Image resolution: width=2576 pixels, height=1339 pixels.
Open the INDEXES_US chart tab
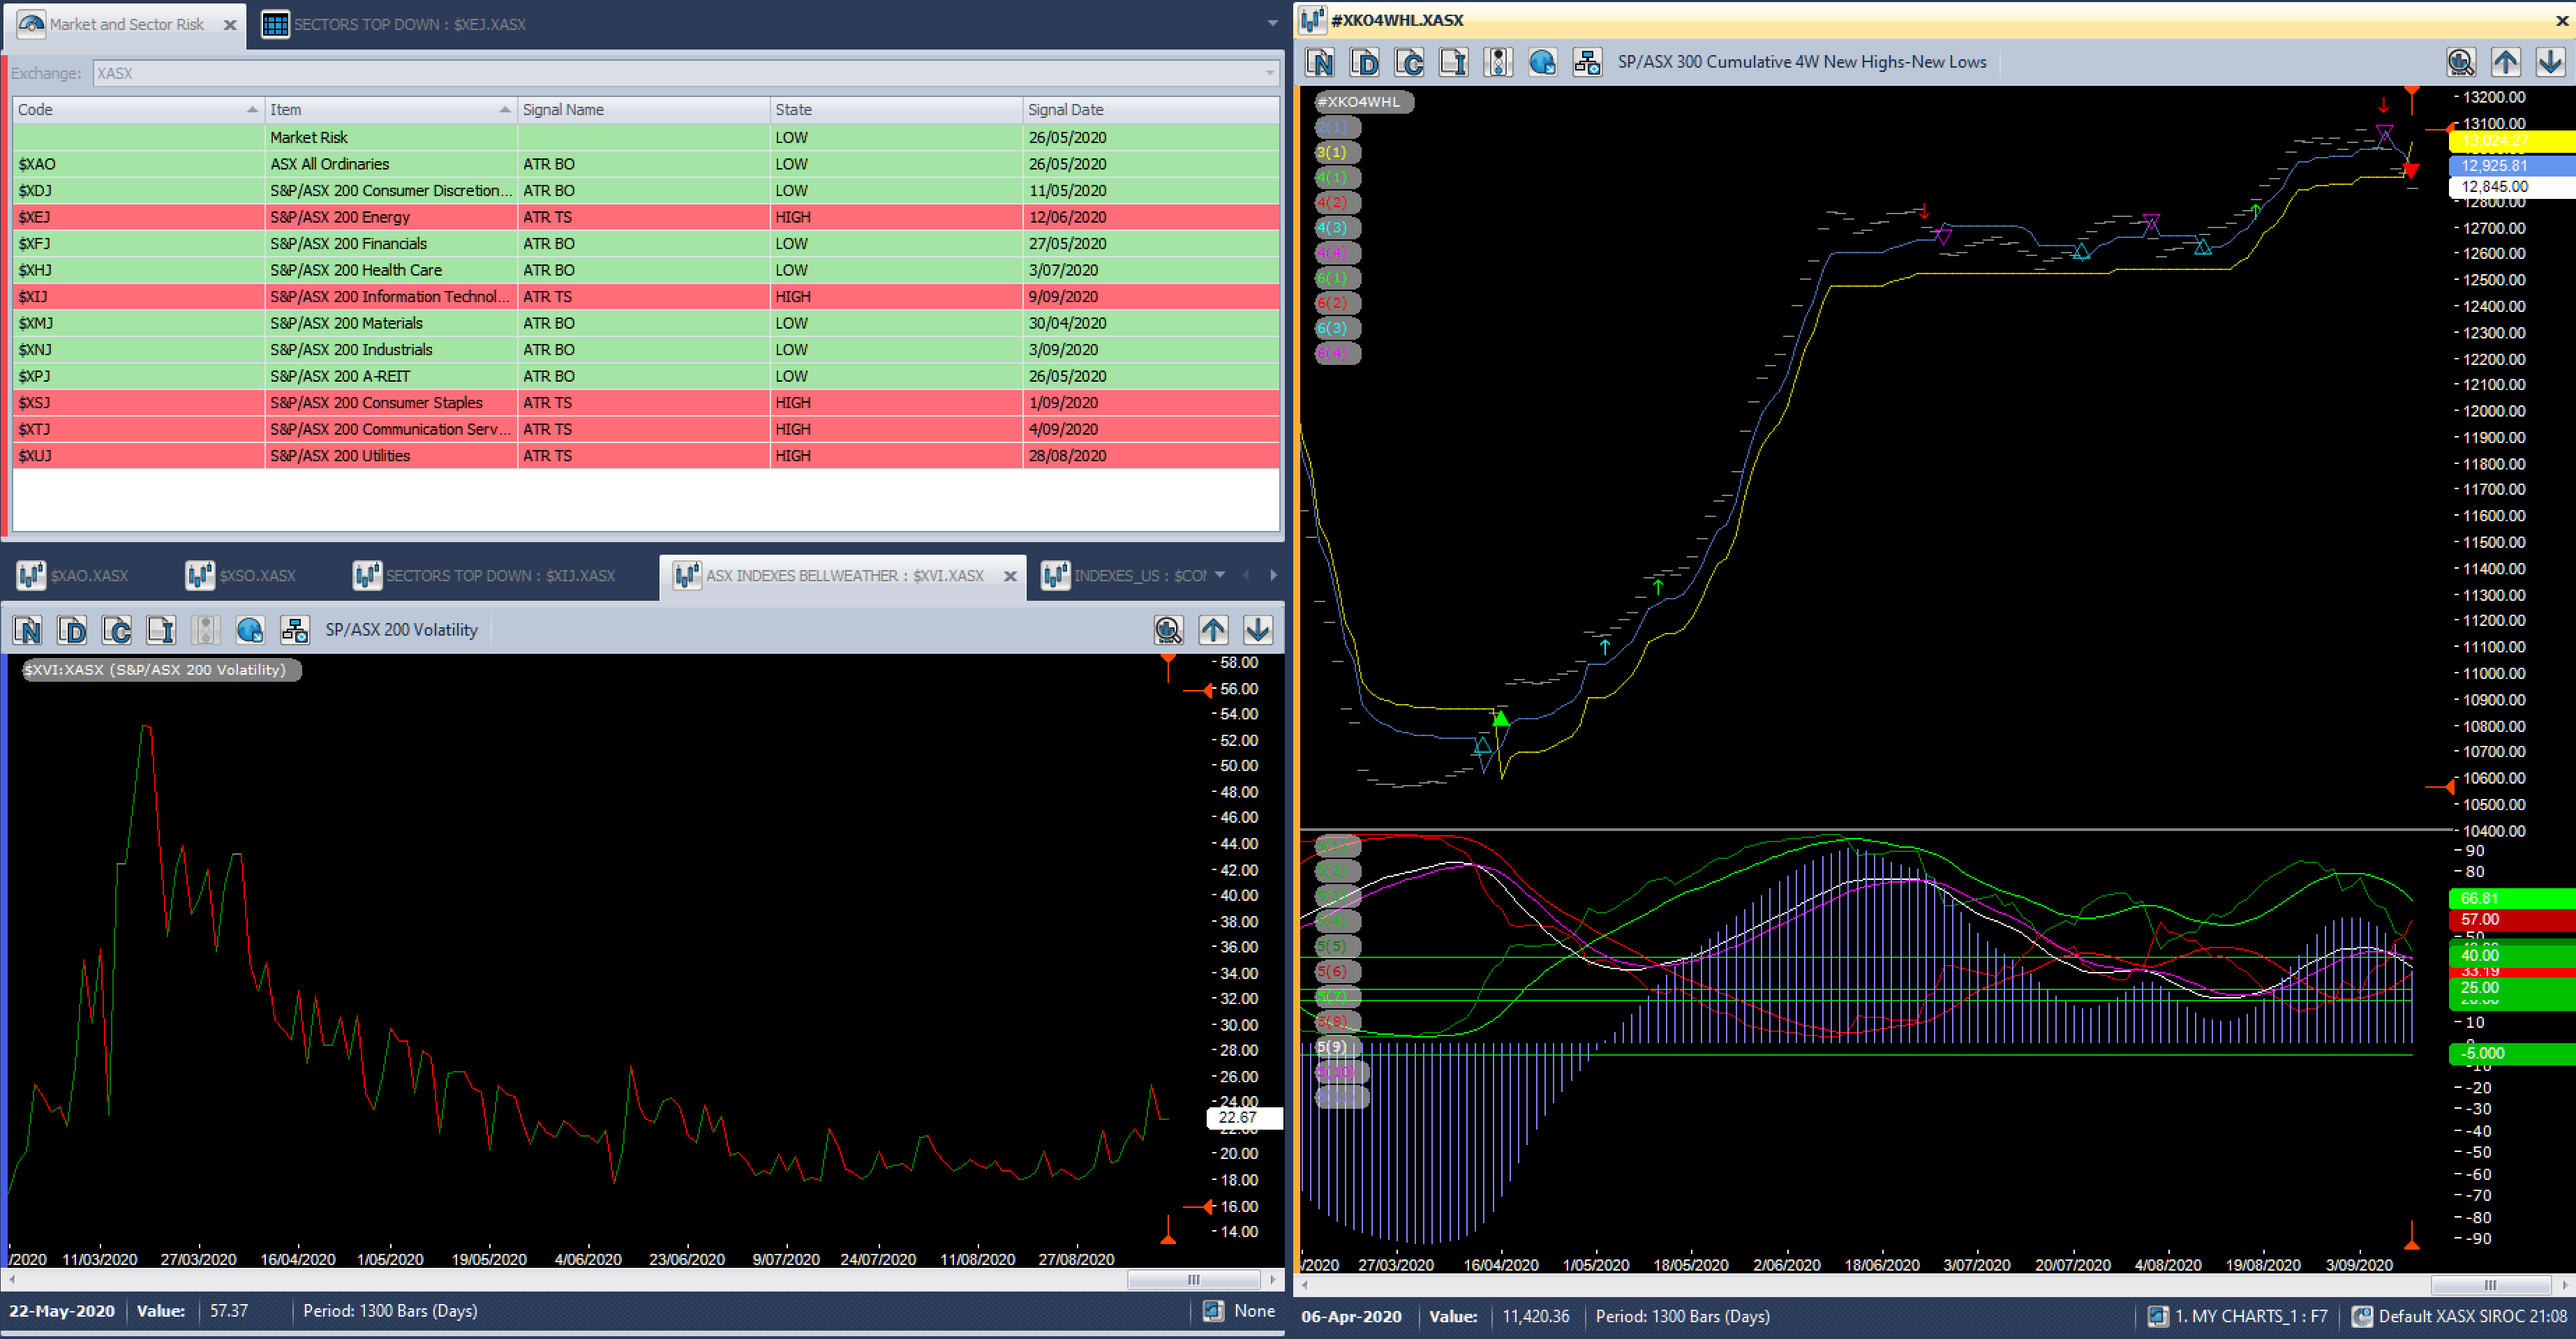point(1124,575)
